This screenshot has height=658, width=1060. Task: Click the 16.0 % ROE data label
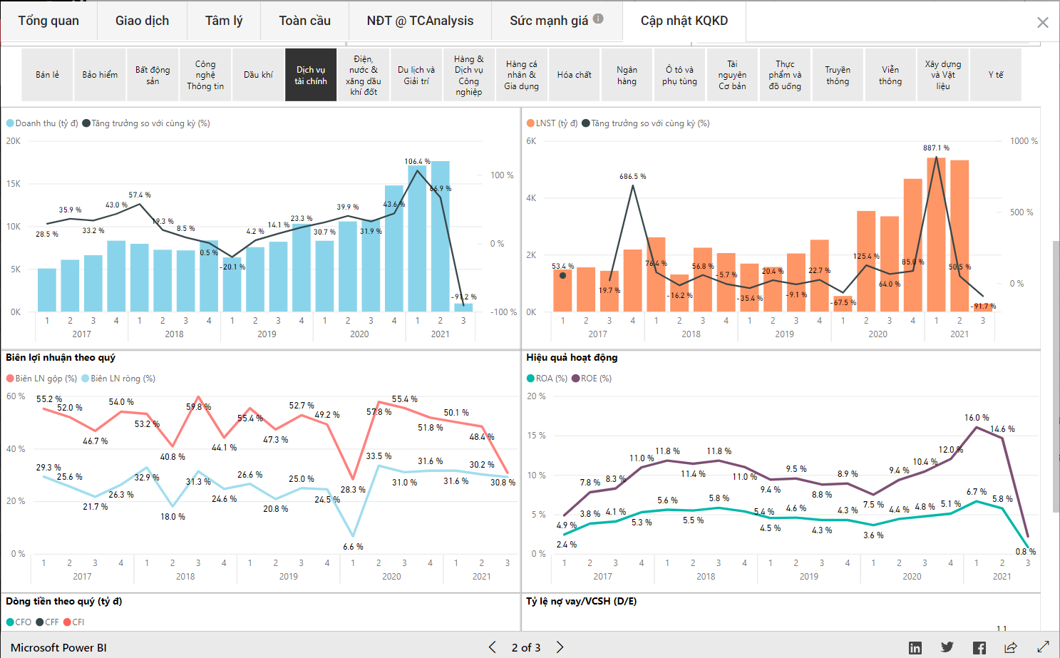977,418
